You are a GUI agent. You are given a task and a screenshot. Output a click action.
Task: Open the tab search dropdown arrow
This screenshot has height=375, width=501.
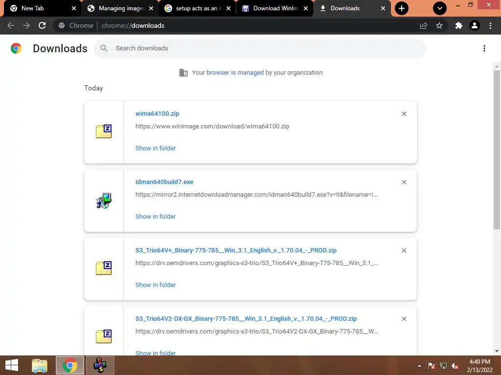pos(440,8)
